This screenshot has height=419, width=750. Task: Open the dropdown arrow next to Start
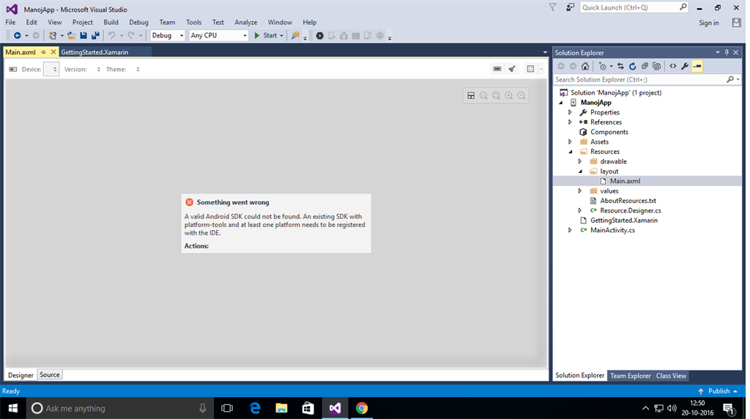pyautogui.click(x=282, y=35)
